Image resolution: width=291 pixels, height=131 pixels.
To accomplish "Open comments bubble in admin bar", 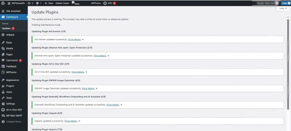I will click(39, 3).
